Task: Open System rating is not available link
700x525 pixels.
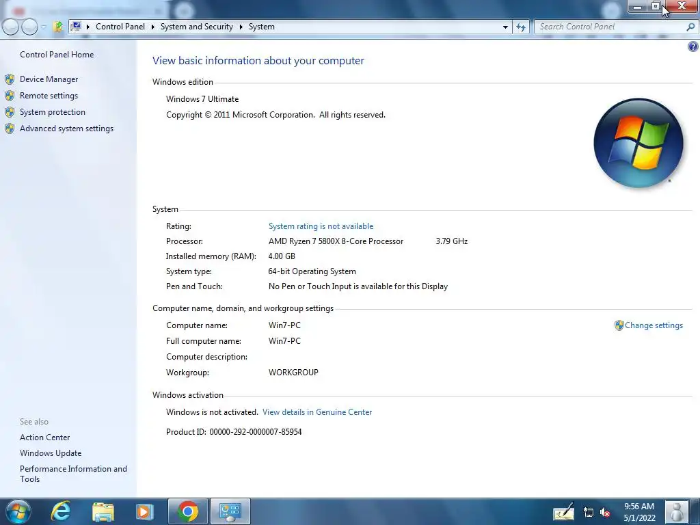Action: click(321, 226)
